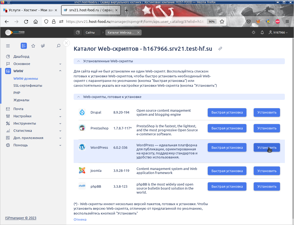Toggle light/dark theme sun icon
The image size is (294, 225).
pos(253,32)
